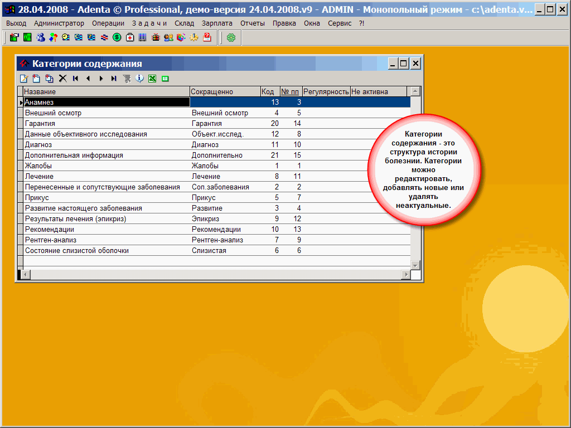Export the table with the Excel icon
Screen dimensions: 571x428
(x=152, y=79)
